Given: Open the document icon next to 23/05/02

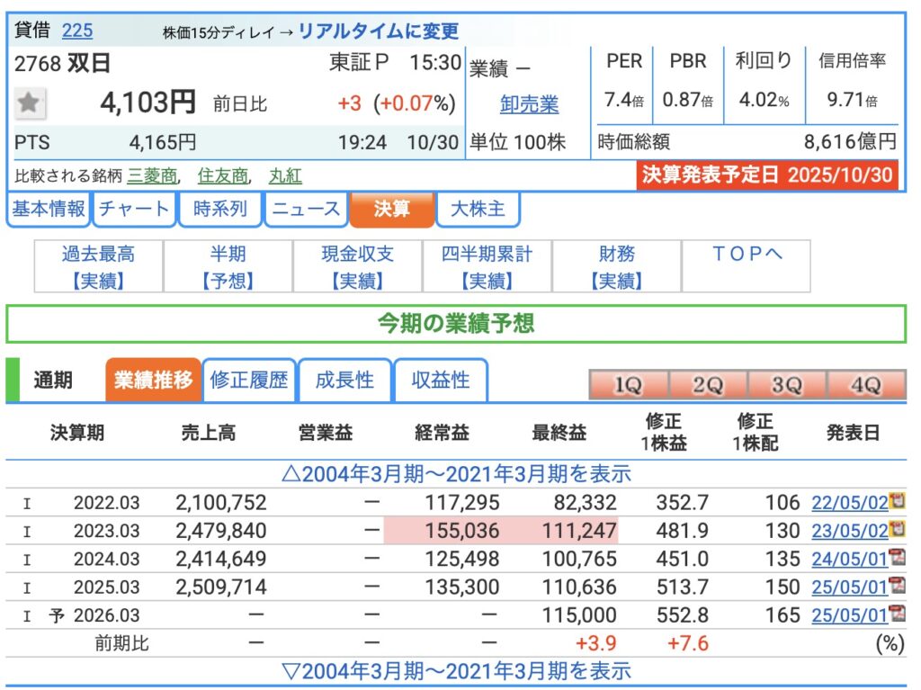Looking at the screenshot, I should click(896, 530).
